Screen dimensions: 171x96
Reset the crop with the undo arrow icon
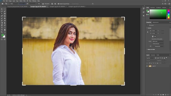pyautogui.click(x=93, y=4)
